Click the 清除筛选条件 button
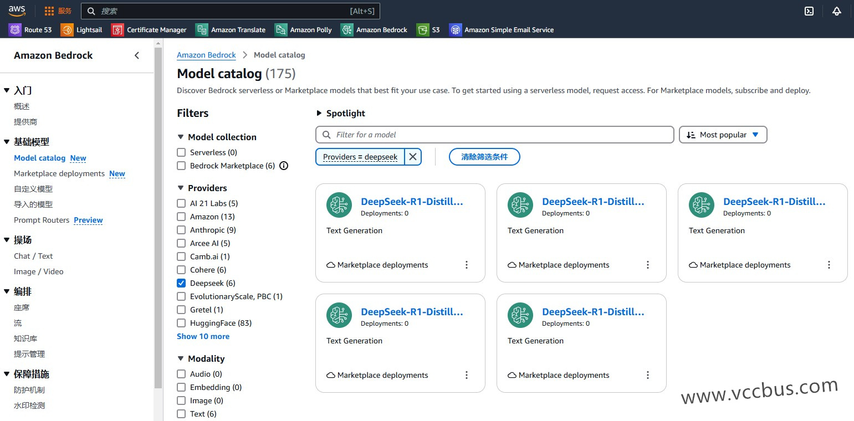 (x=484, y=157)
